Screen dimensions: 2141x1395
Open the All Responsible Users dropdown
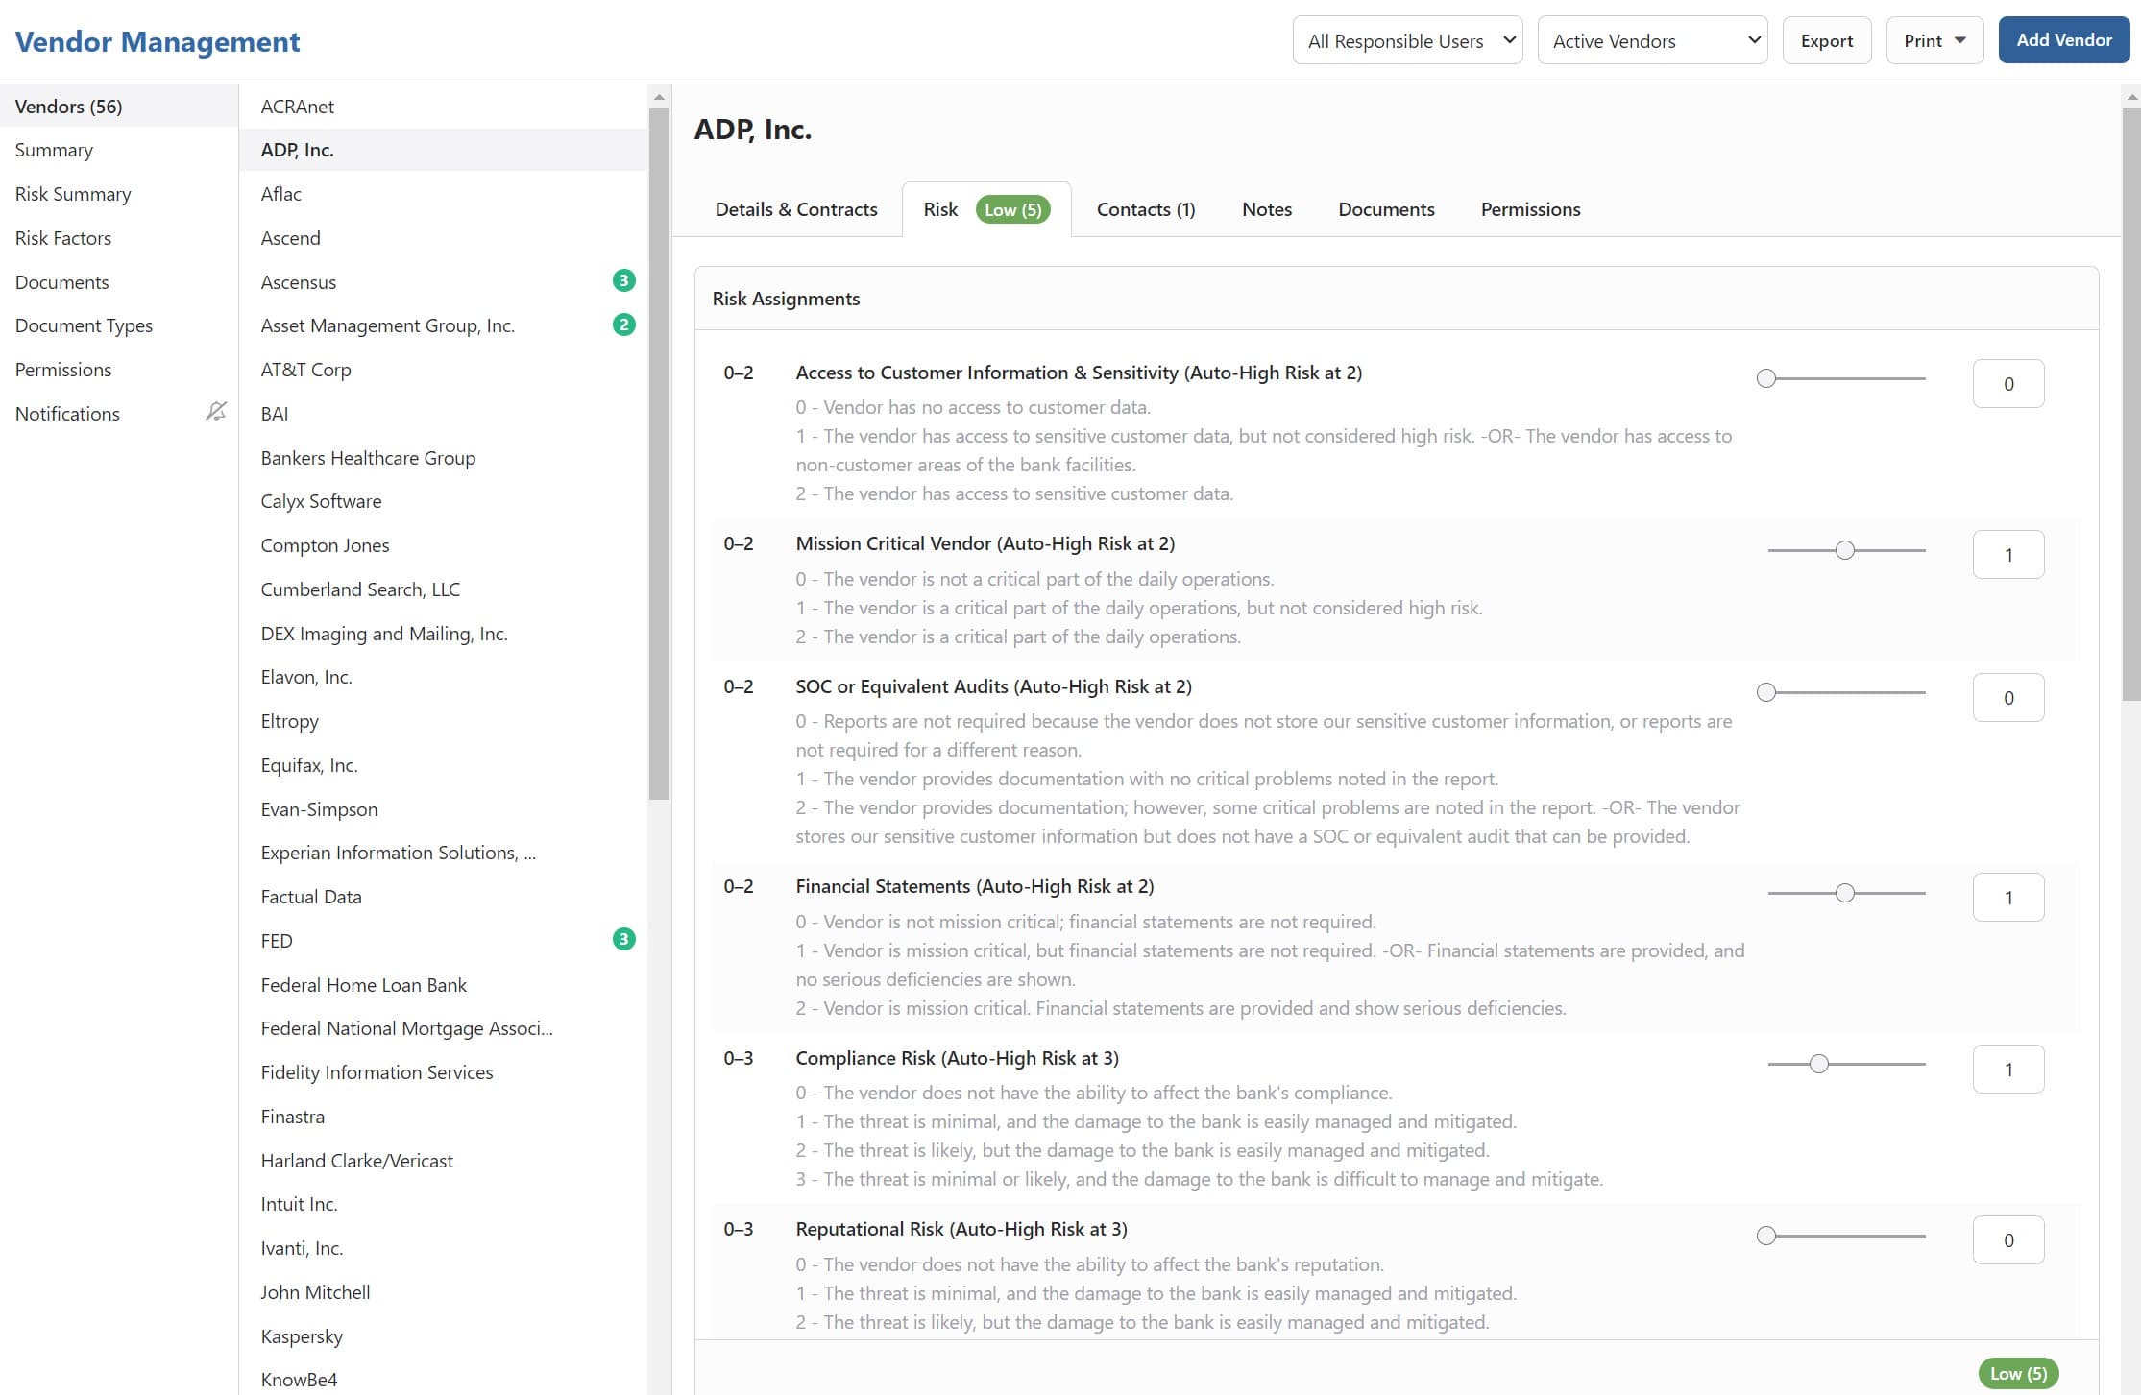coord(1407,40)
